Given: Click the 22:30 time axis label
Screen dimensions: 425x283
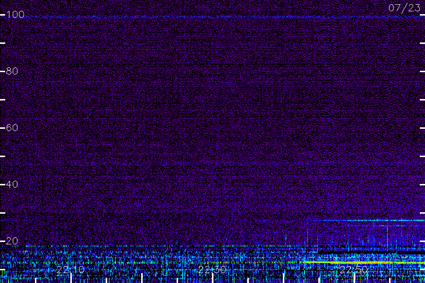Looking at the screenshot, I should (212, 270).
